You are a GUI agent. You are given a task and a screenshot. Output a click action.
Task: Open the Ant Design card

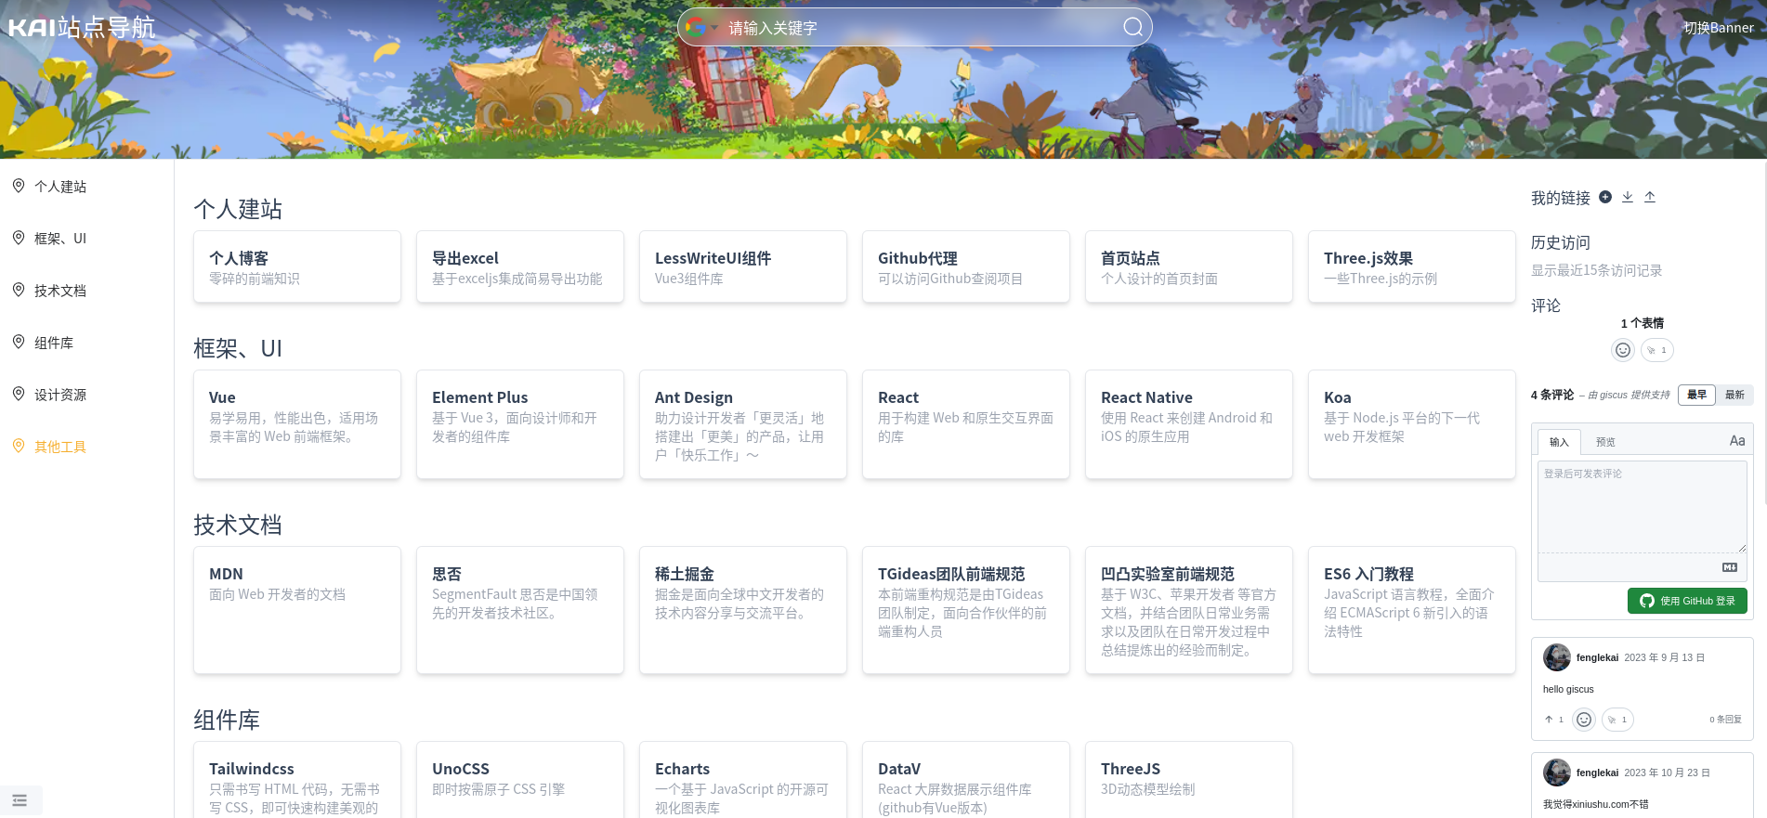[x=743, y=424]
